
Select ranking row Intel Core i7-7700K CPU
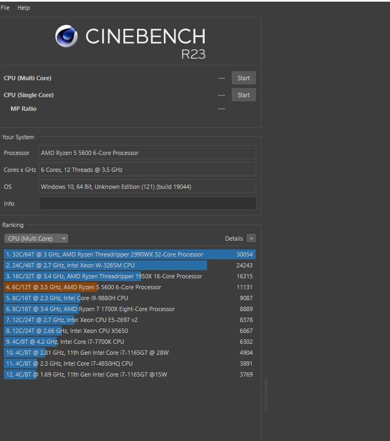pos(129,342)
